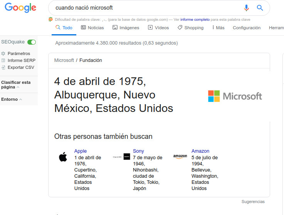Click the Google logo

click(20, 8)
